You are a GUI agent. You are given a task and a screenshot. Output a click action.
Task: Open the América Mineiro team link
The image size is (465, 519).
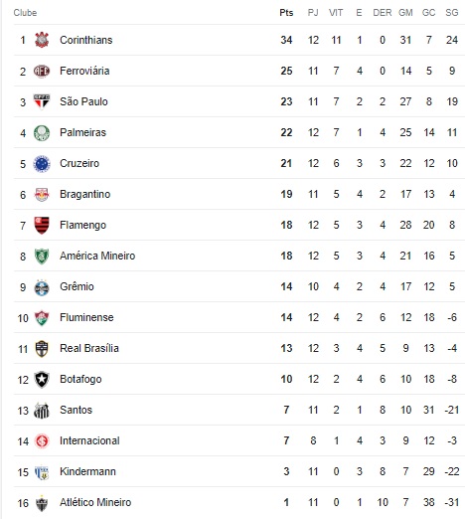tap(97, 256)
